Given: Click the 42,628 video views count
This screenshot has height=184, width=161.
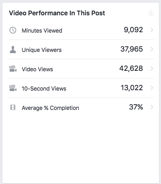Looking at the screenshot, I should point(131,68).
